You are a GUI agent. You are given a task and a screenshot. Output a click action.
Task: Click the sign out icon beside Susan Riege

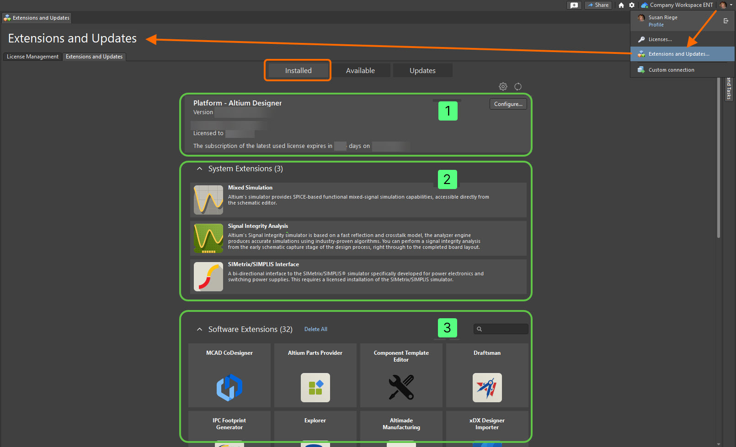pyautogui.click(x=726, y=21)
